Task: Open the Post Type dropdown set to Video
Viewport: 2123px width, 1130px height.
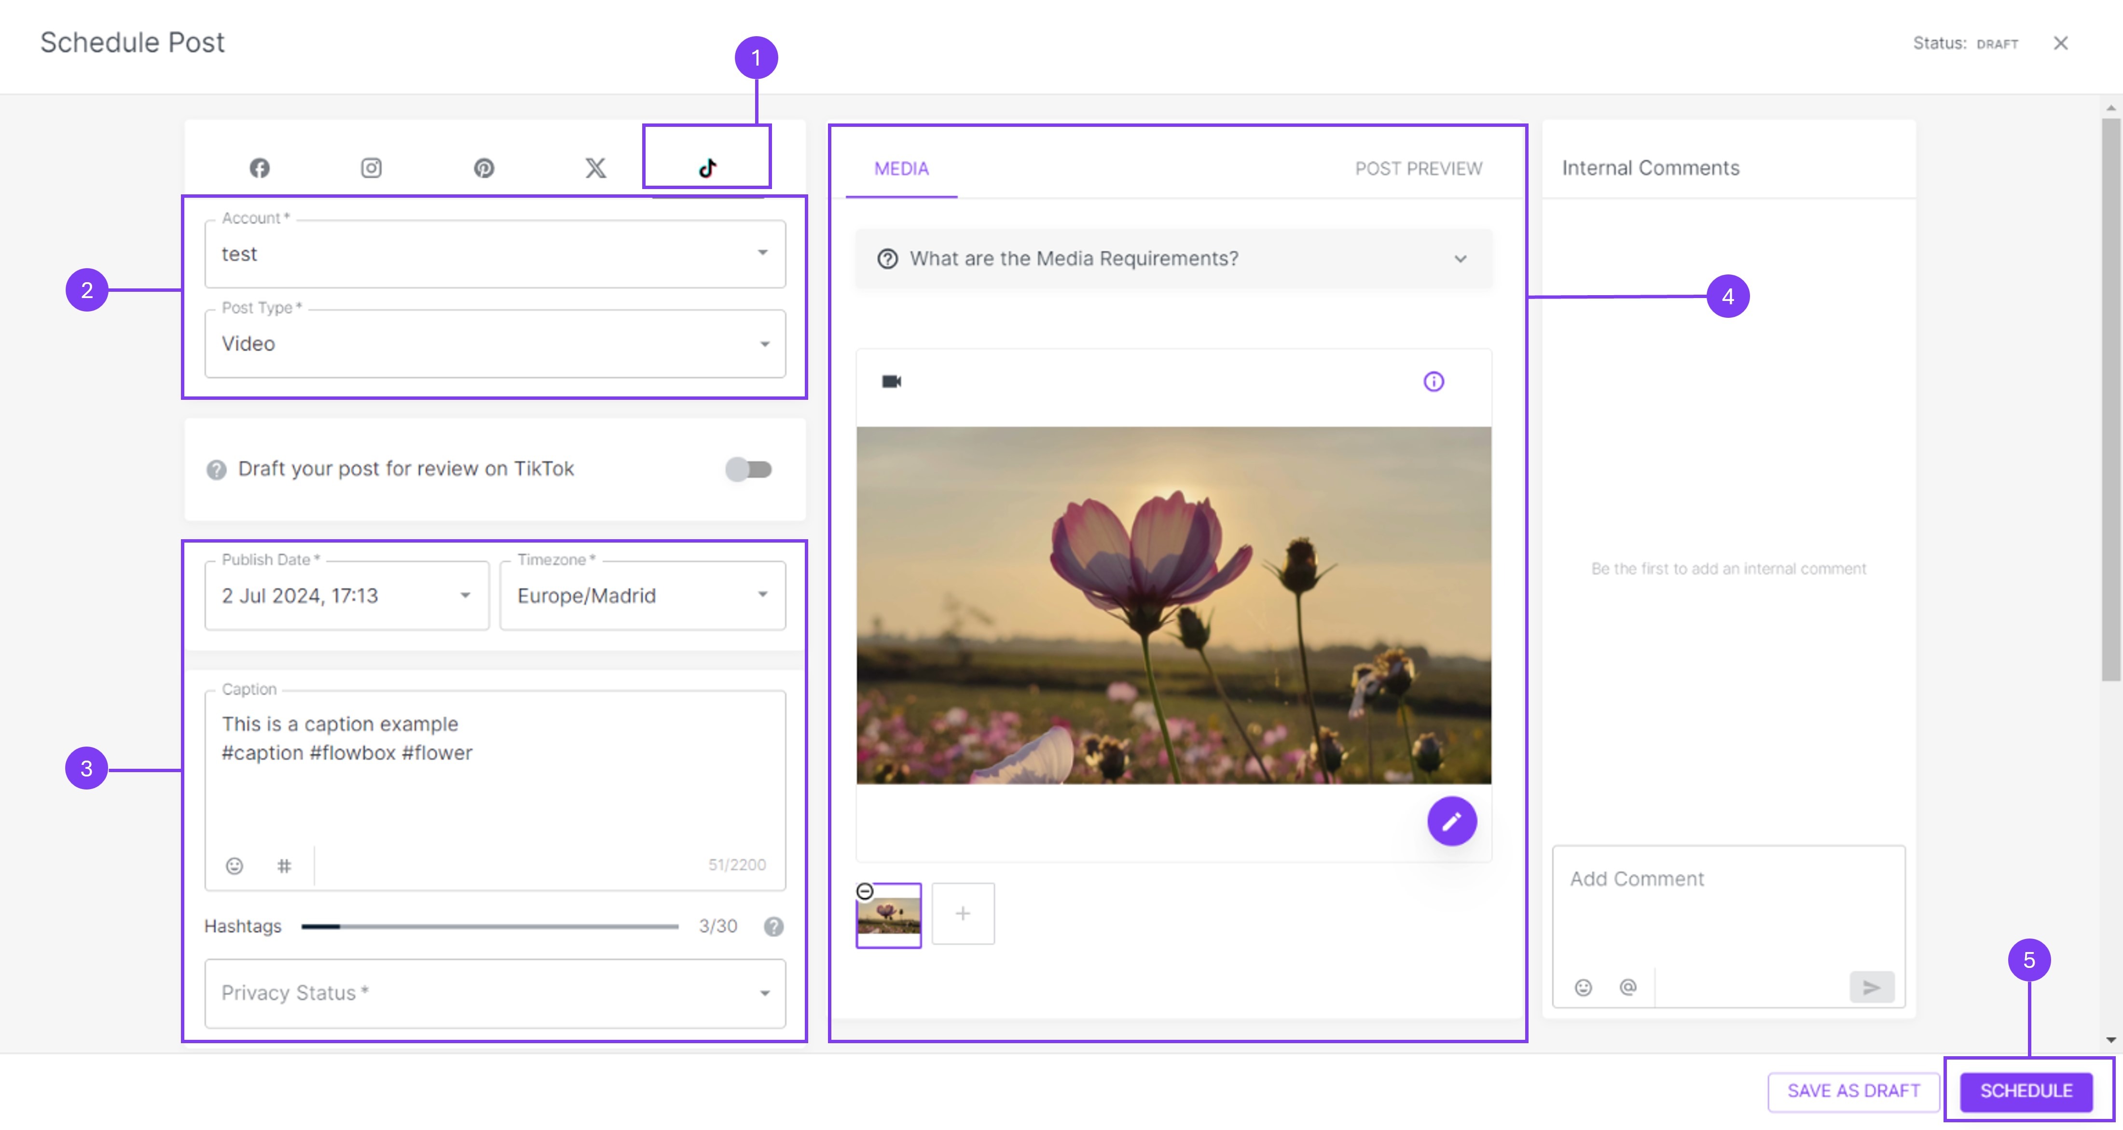Action: [495, 343]
